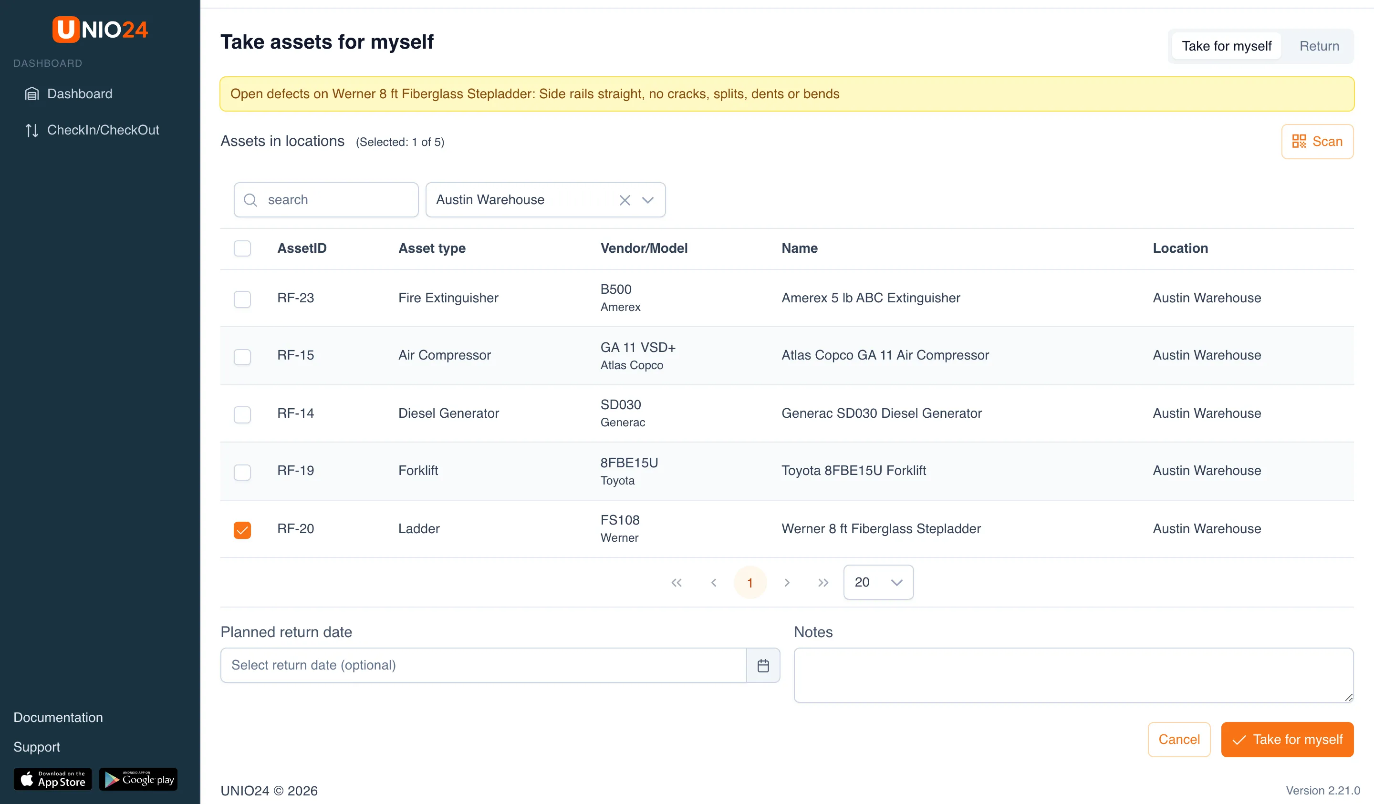Click the Scan QR code button

[x=1317, y=142]
